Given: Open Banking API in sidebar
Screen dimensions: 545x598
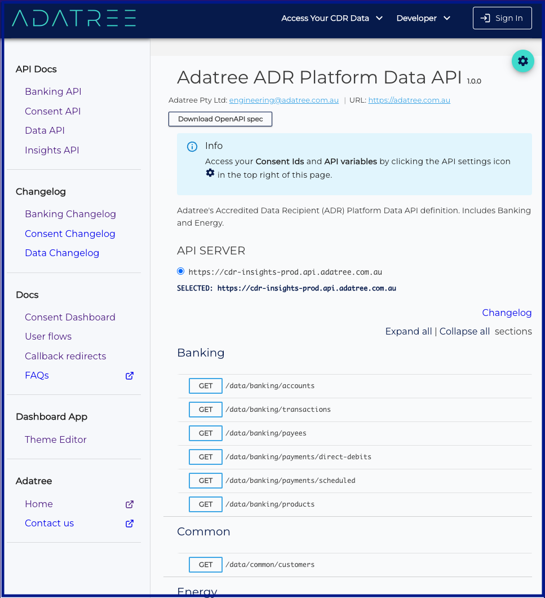Looking at the screenshot, I should [x=53, y=91].
